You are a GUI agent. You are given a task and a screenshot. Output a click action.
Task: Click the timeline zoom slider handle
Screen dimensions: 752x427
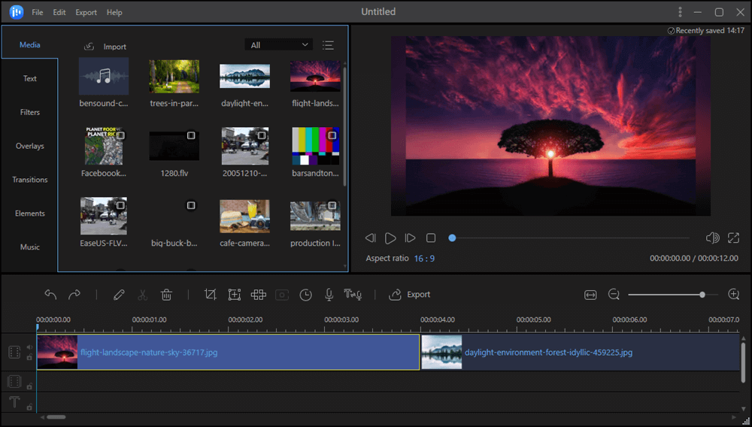point(702,295)
